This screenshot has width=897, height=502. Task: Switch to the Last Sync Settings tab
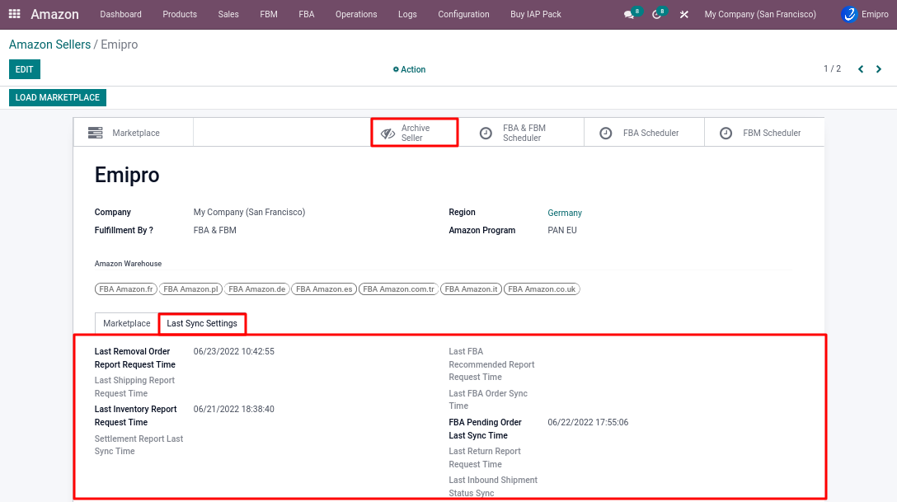tap(202, 324)
